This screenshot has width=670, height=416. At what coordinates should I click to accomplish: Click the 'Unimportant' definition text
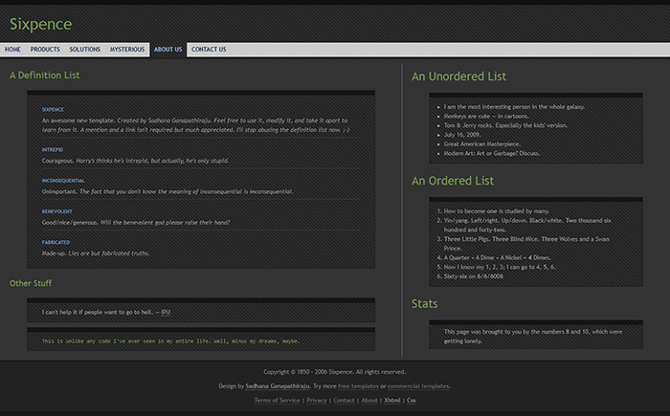(x=167, y=191)
